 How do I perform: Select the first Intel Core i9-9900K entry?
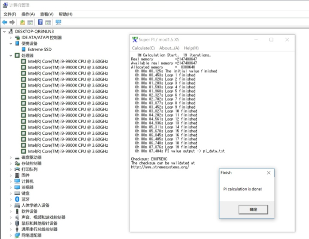click(x=68, y=61)
